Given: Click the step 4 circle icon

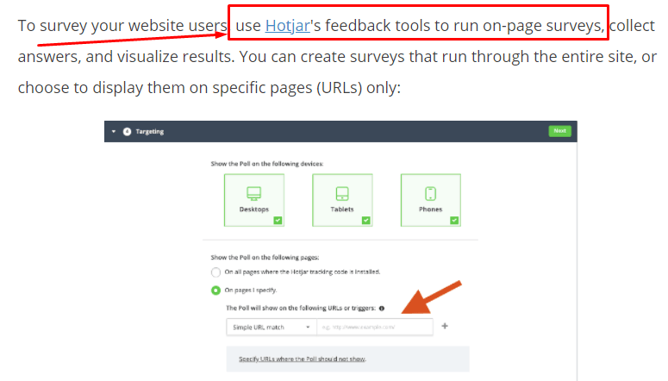Looking at the screenshot, I should point(127,131).
